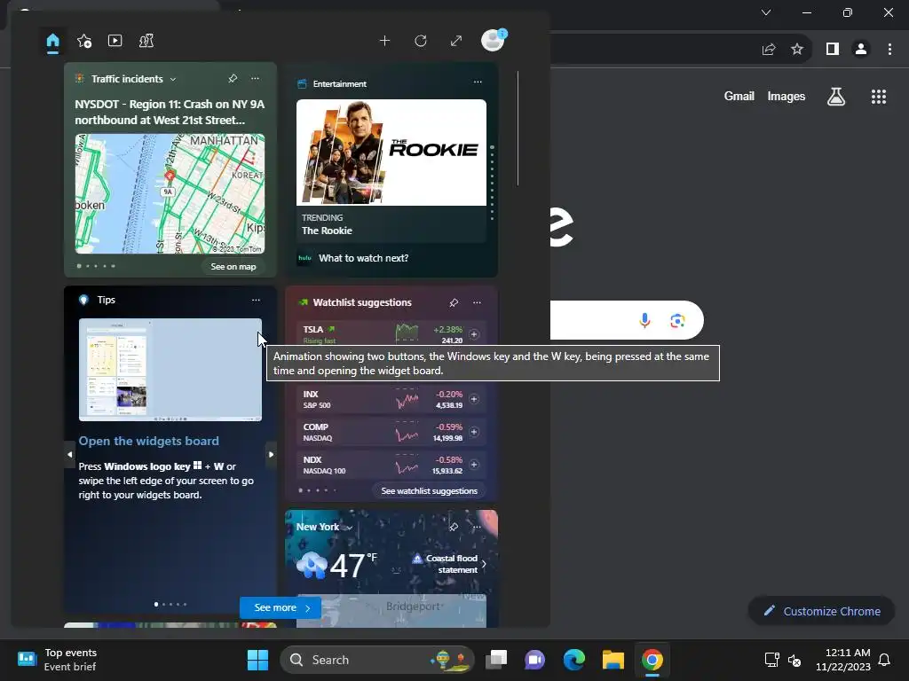Image resolution: width=909 pixels, height=681 pixels.
Task: Open the widgets board tip heading
Action: (x=149, y=441)
